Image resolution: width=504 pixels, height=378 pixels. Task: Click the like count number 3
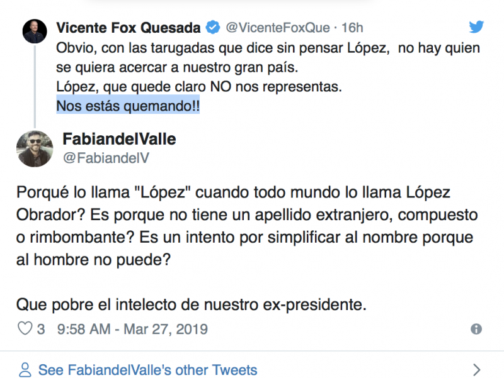point(41,329)
